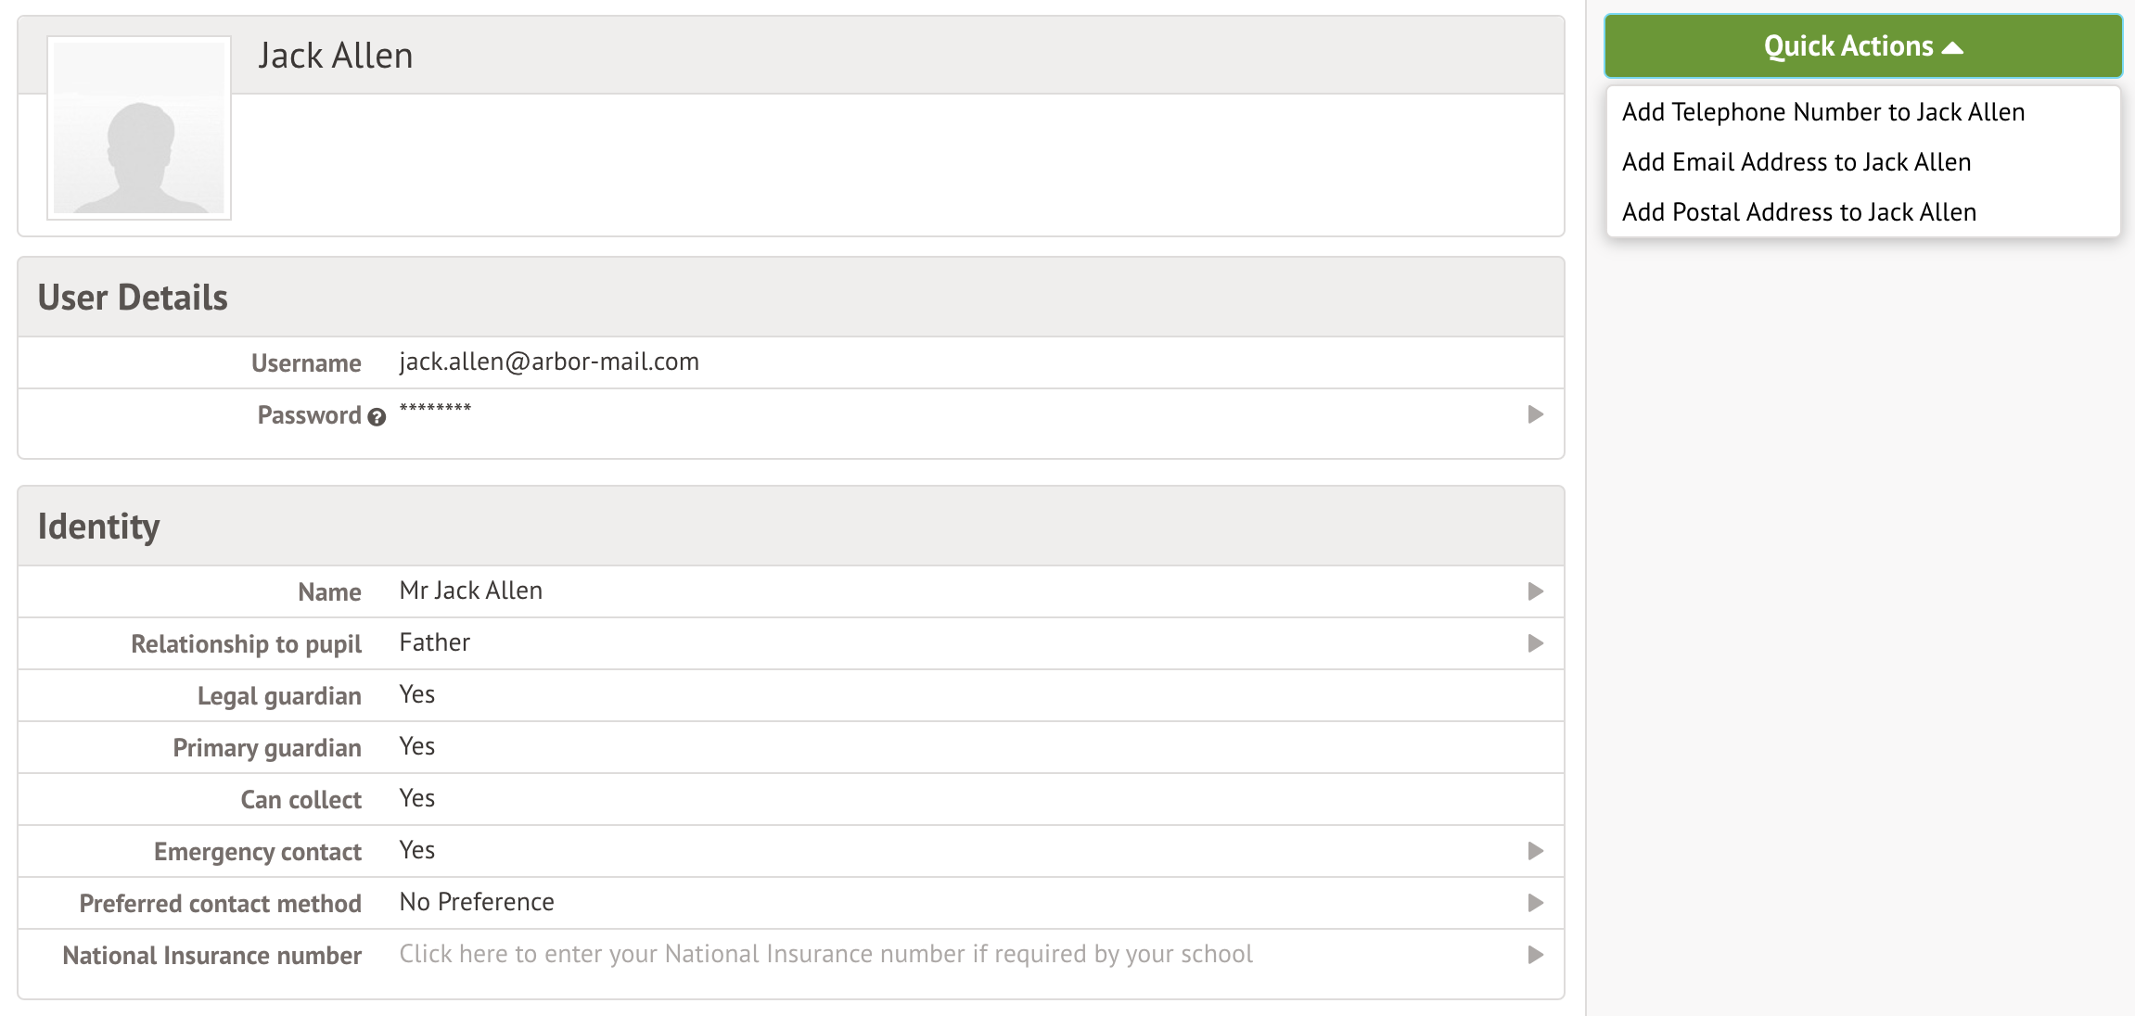Enter National Insurance number placeholder field
This screenshot has width=2135, height=1016.
tap(825, 954)
